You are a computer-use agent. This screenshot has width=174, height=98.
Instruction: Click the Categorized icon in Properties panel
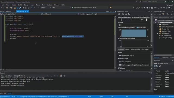click(x=155, y=66)
